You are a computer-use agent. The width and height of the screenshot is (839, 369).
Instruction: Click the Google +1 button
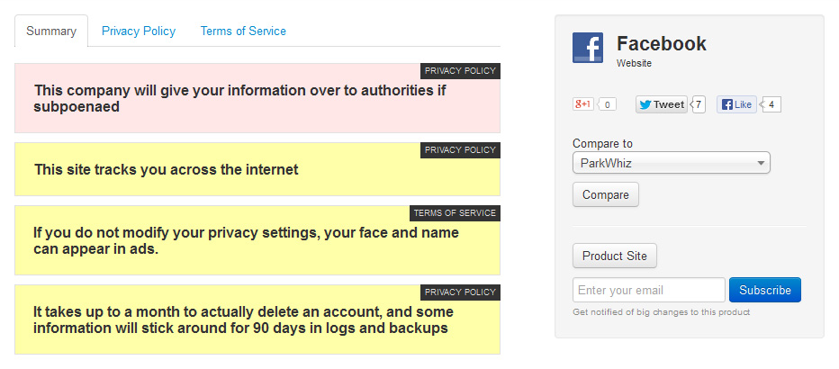coord(582,104)
